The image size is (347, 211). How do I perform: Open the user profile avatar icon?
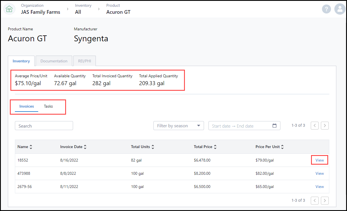(x=340, y=9)
